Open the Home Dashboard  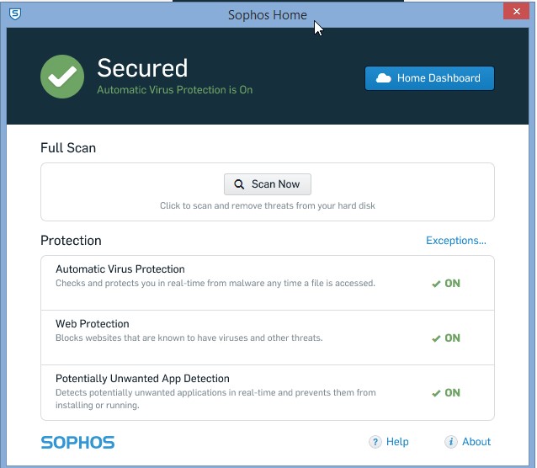click(429, 78)
